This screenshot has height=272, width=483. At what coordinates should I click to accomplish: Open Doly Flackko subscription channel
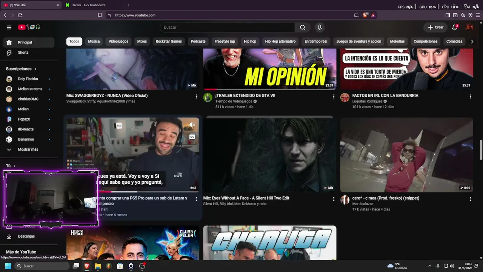tap(29, 79)
